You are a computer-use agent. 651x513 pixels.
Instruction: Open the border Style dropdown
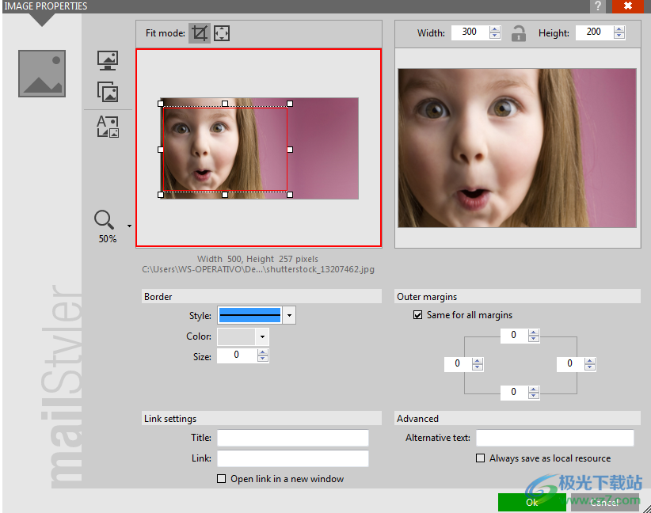(x=289, y=315)
